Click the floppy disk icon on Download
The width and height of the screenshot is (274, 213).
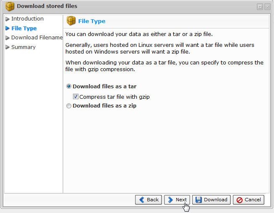198,200
